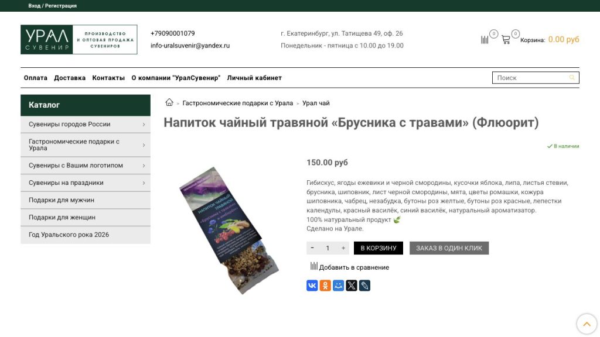Open "Личный кабинет" menu item
The image size is (600, 337).
click(x=254, y=78)
